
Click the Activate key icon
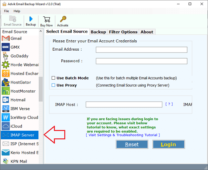(63, 19)
